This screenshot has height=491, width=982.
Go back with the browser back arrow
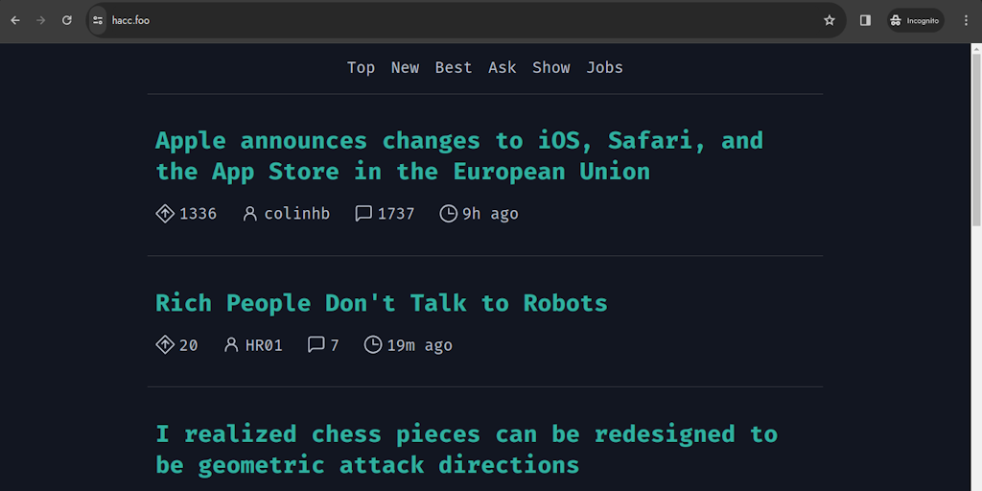pyautogui.click(x=15, y=21)
